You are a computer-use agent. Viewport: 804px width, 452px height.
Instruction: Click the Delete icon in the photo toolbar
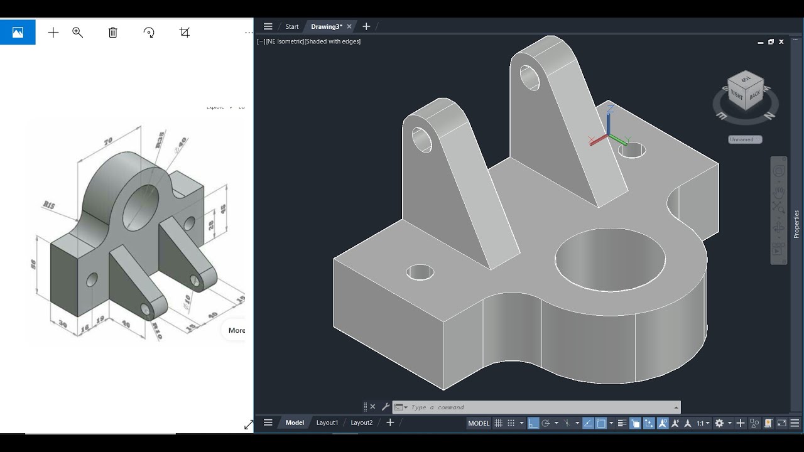click(112, 32)
